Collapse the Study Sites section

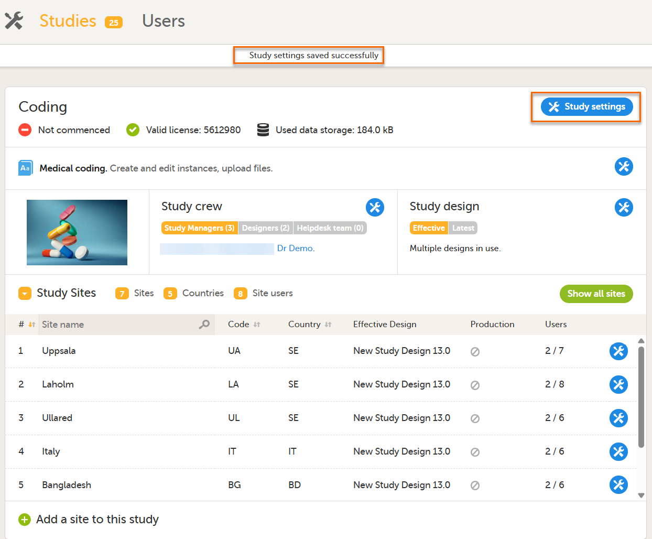click(25, 293)
